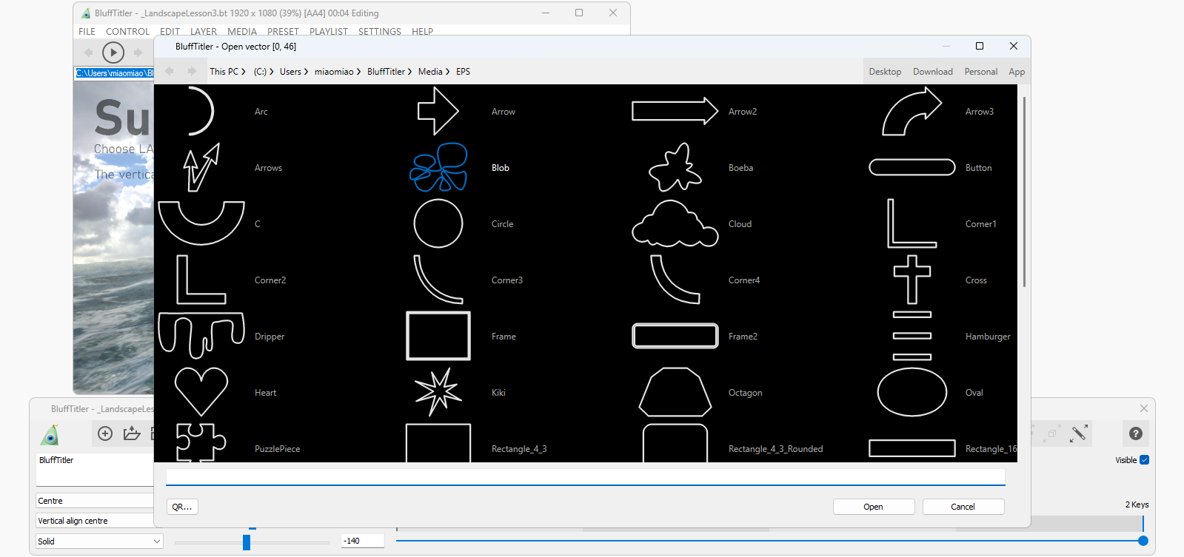Image resolution: width=1184 pixels, height=557 pixels.
Task: Choose the Cloud vector shape icon
Action: (x=675, y=224)
